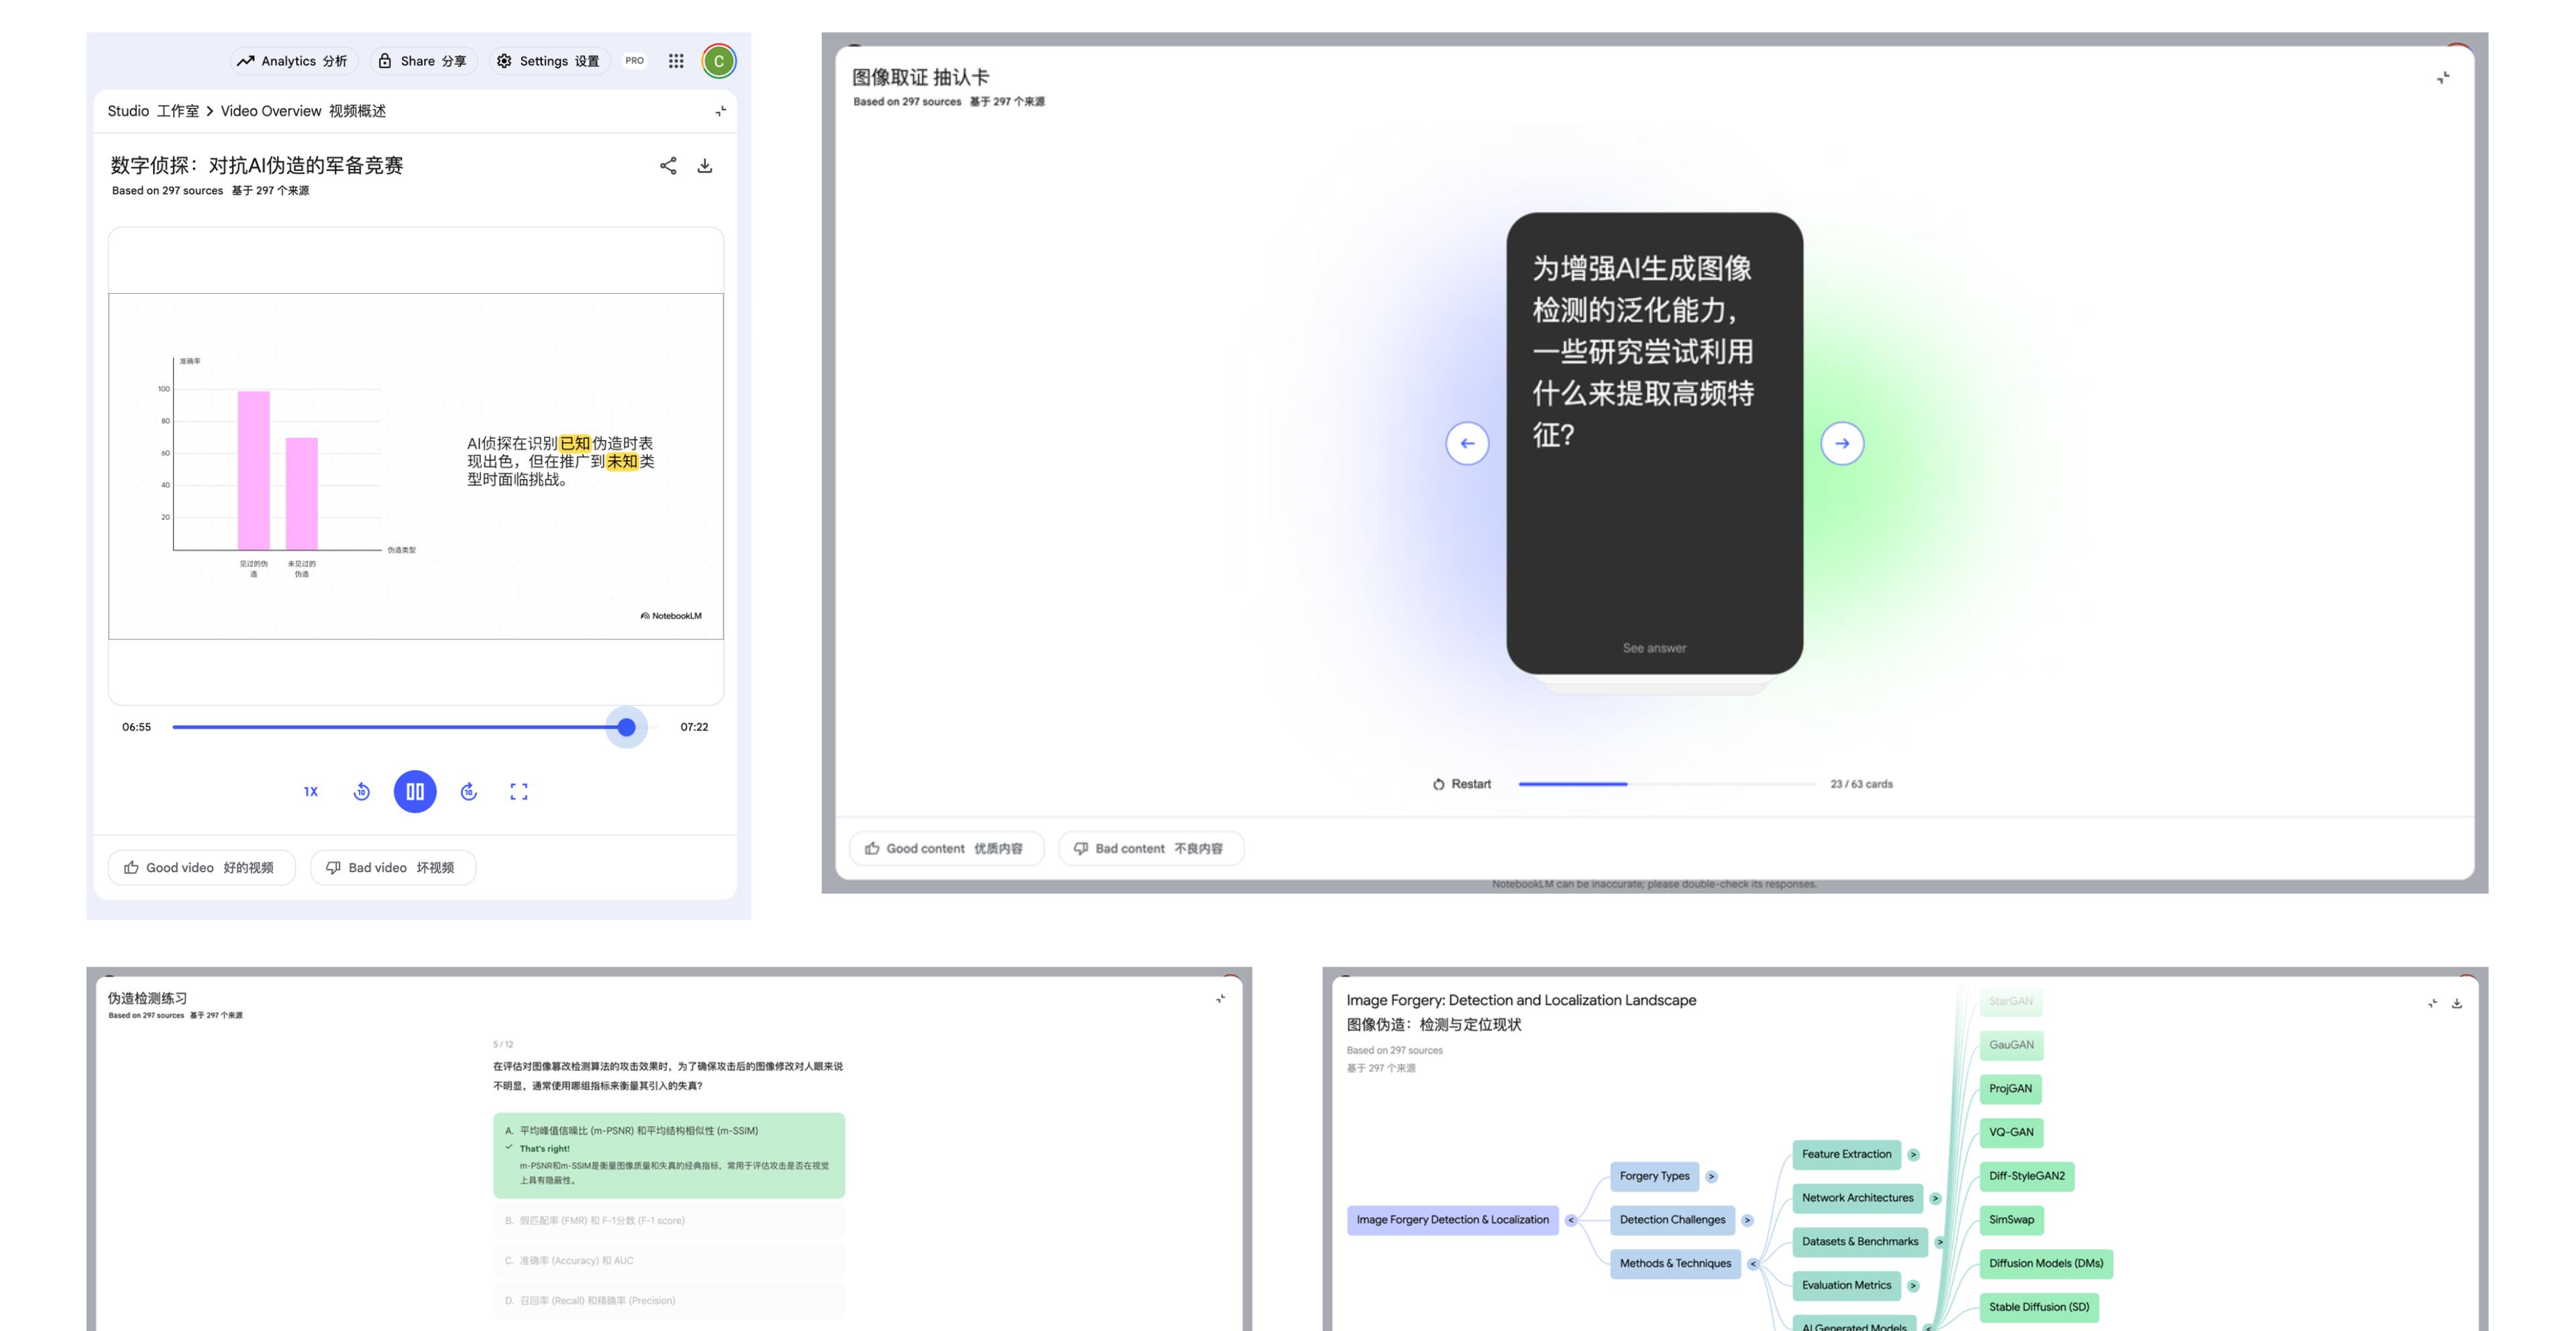Screen dimensions: 2576x1331
Task: Expand the video player to fullscreen
Action: coord(519,791)
